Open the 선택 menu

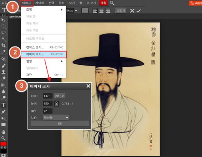[51, 3]
